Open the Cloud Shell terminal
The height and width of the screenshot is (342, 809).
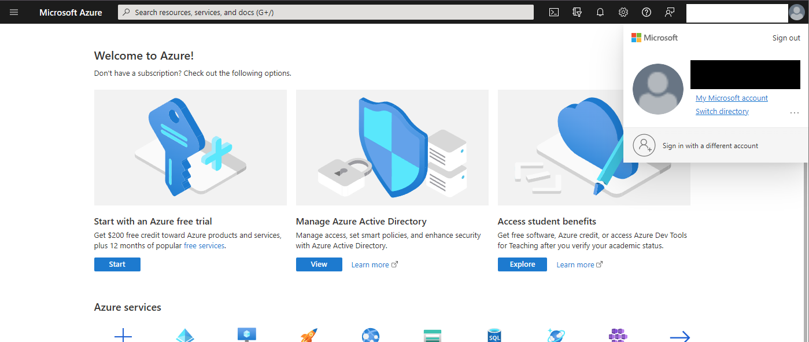coord(553,12)
